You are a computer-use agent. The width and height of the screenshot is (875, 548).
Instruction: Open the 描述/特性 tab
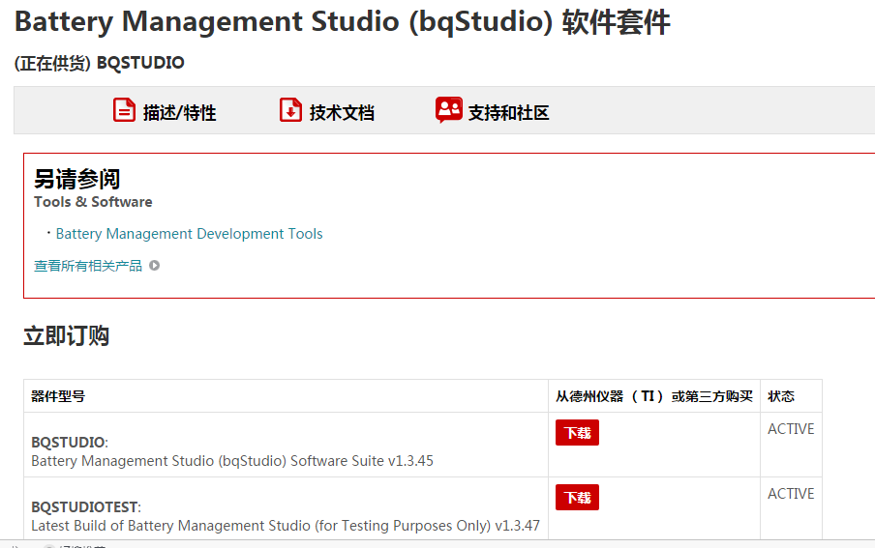tap(165, 110)
